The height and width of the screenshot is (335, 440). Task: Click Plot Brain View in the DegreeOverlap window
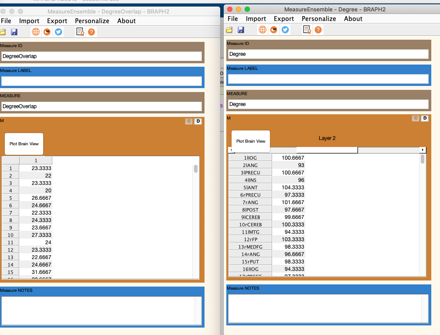24,144
